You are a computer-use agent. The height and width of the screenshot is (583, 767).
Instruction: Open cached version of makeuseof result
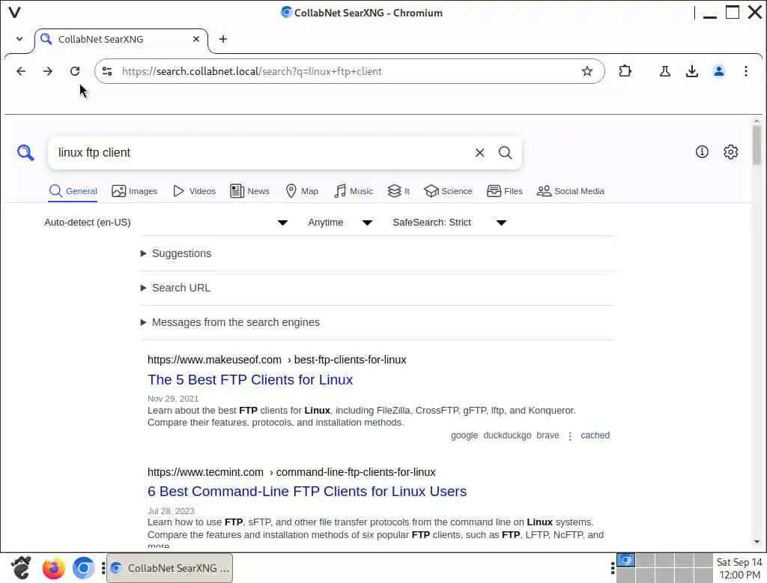595,435
